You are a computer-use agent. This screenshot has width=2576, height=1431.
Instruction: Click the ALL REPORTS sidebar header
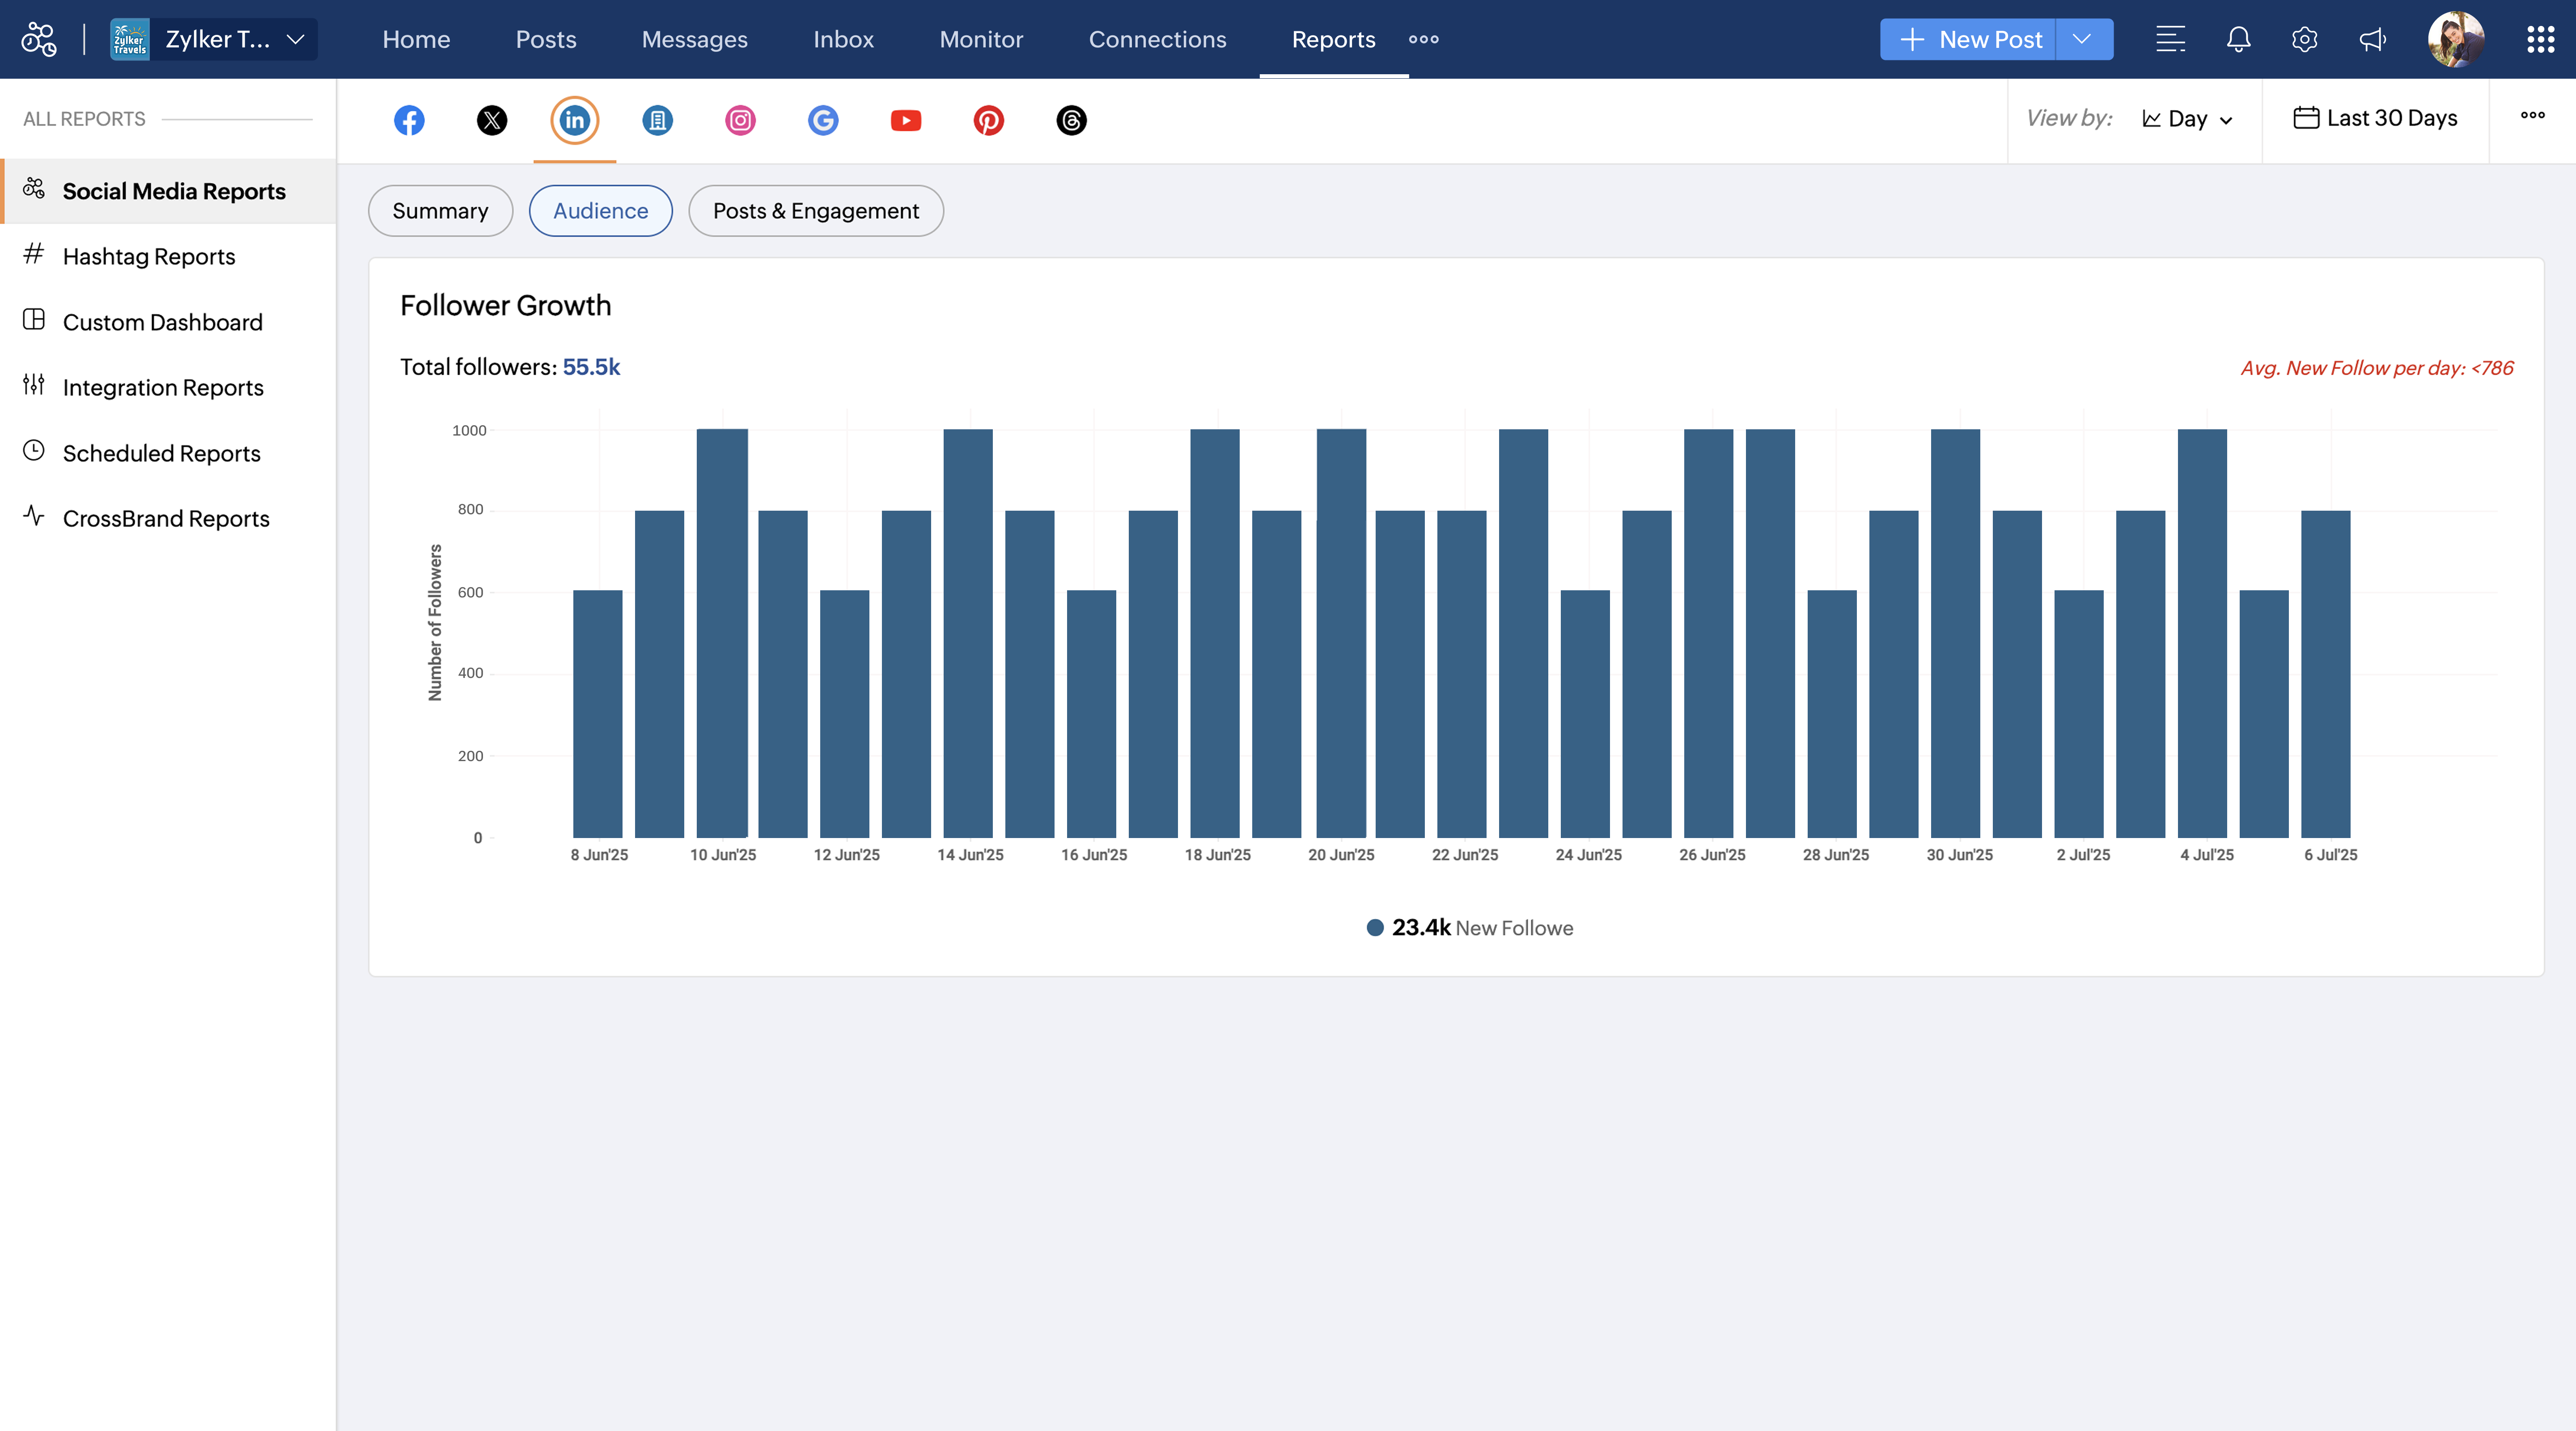[x=84, y=119]
